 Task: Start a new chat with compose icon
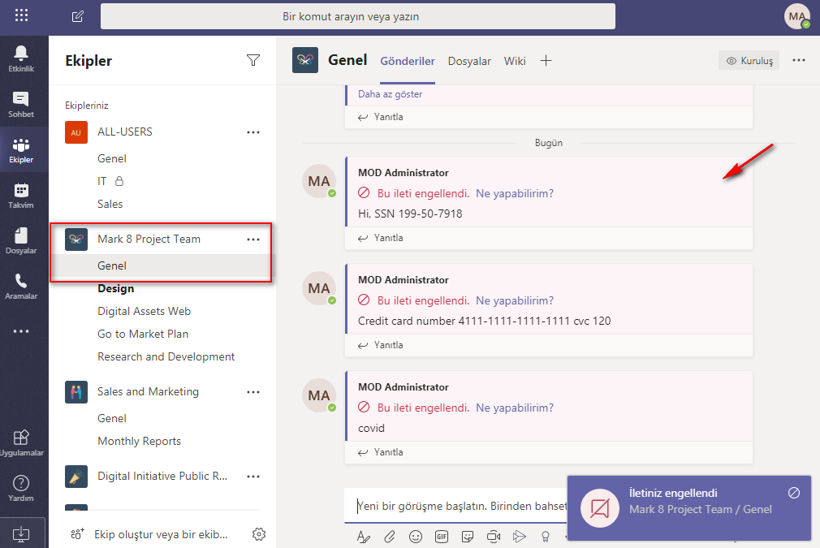pyautogui.click(x=77, y=16)
